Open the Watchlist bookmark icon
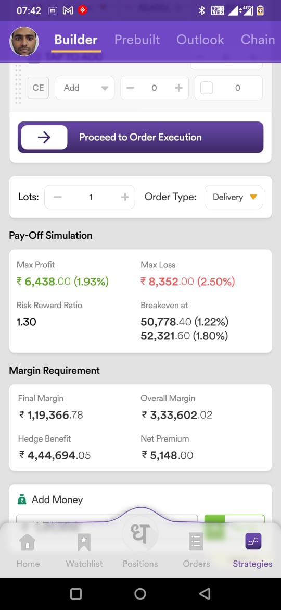The width and height of the screenshot is (281, 610). click(84, 542)
